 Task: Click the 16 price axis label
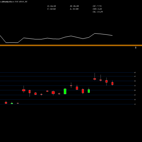[135, 99]
